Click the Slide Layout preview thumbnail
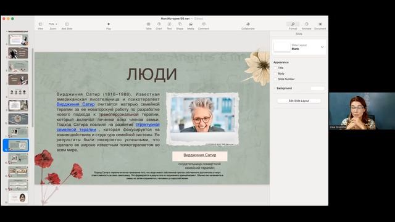The image size is (395, 222). click(282, 47)
